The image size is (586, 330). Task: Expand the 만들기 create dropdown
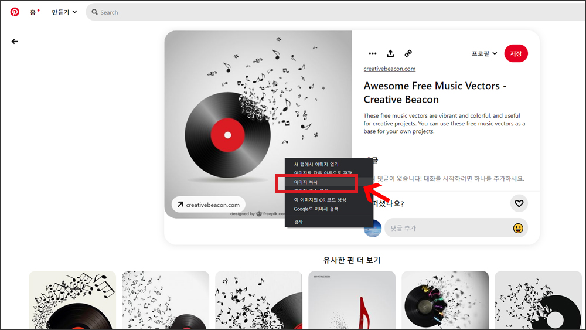[x=64, y=12]
